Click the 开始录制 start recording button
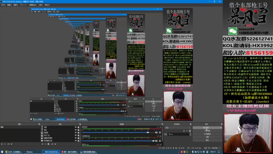 pyautogui.click(x=207, y=131)
